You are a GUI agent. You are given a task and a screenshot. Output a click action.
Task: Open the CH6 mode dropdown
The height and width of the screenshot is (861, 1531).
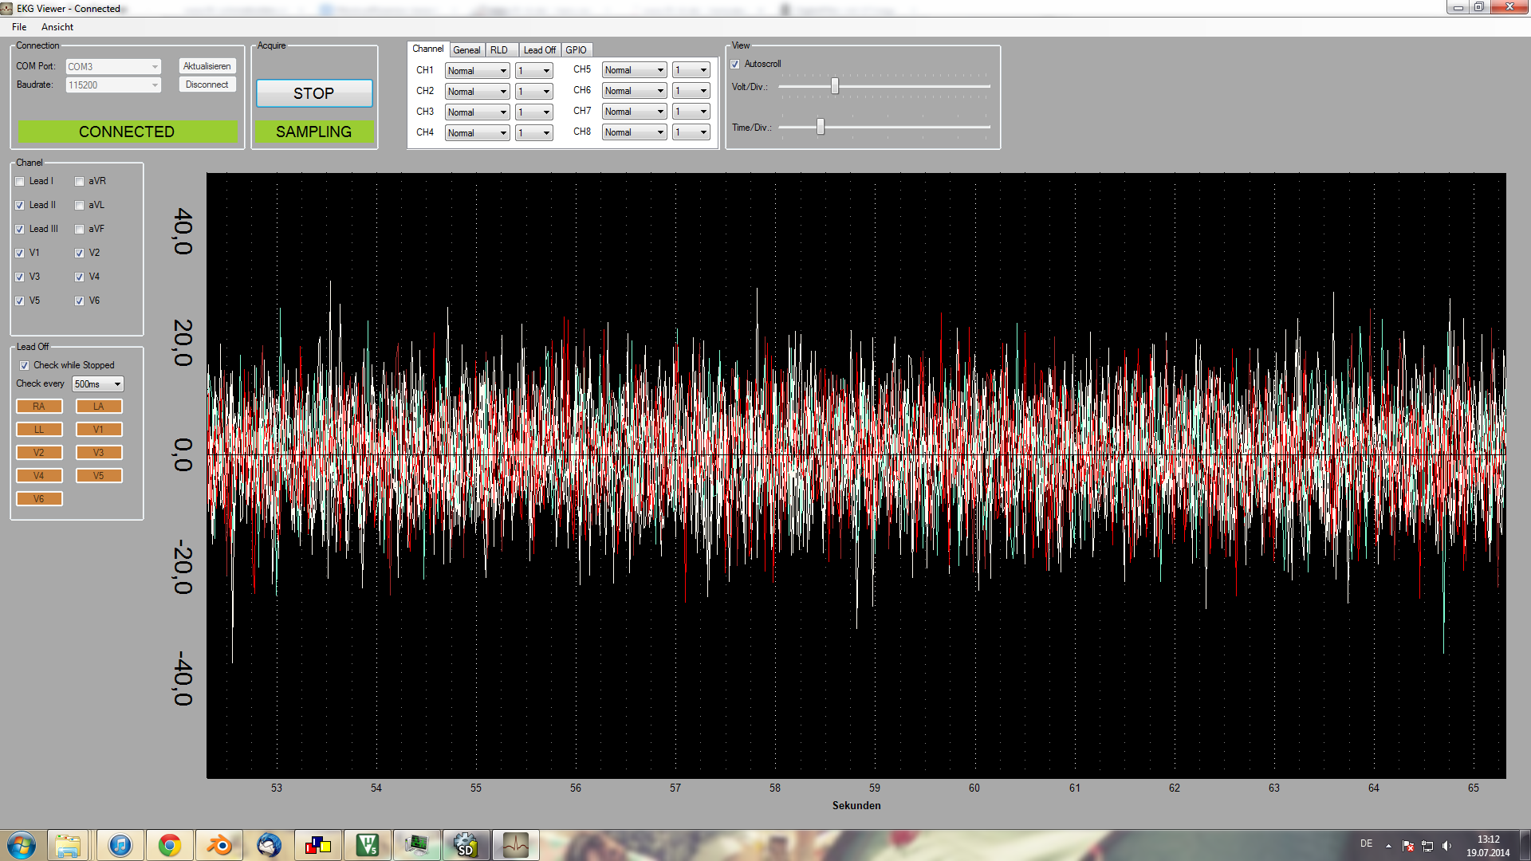click(634, 91)
